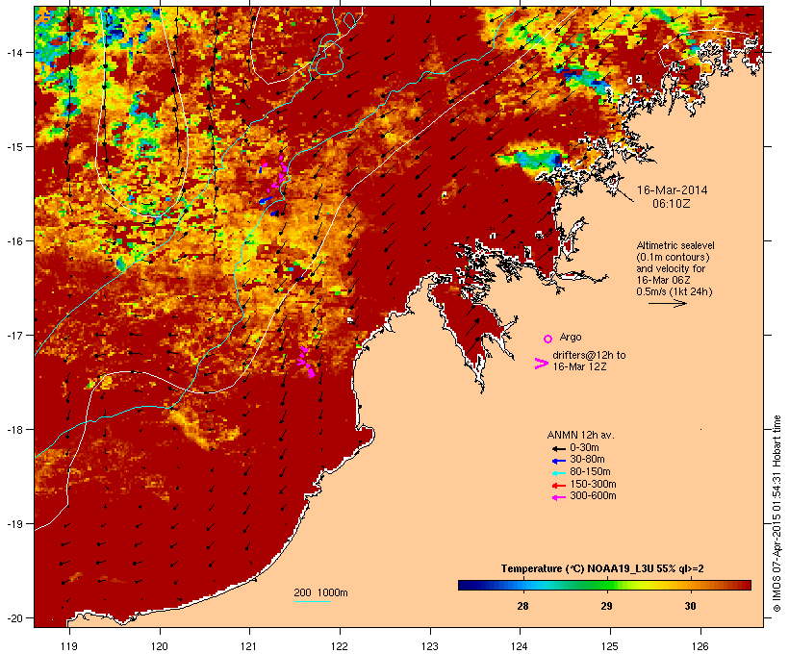Screen dimensions: 789x654
Task: Click the 123 longitude axis label
Action: point(430,646)
